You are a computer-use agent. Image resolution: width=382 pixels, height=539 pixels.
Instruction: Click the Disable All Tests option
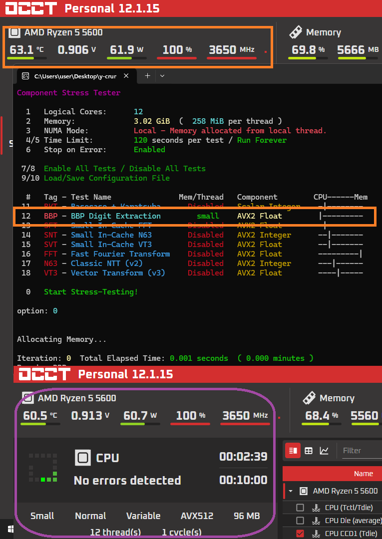pyautogui.click(x=167, y=169)
